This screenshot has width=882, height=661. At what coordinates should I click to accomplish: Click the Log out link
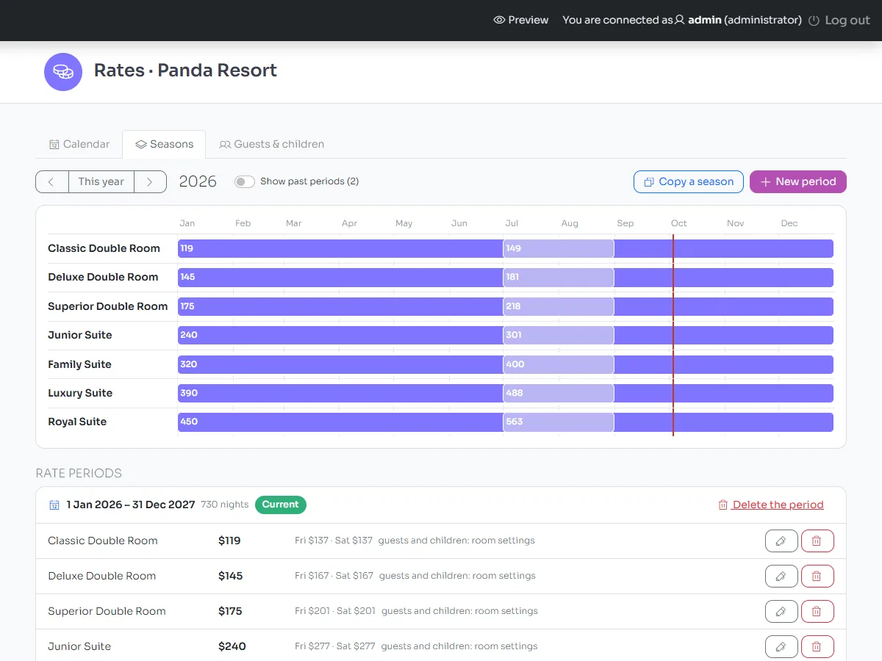point(839,21)
